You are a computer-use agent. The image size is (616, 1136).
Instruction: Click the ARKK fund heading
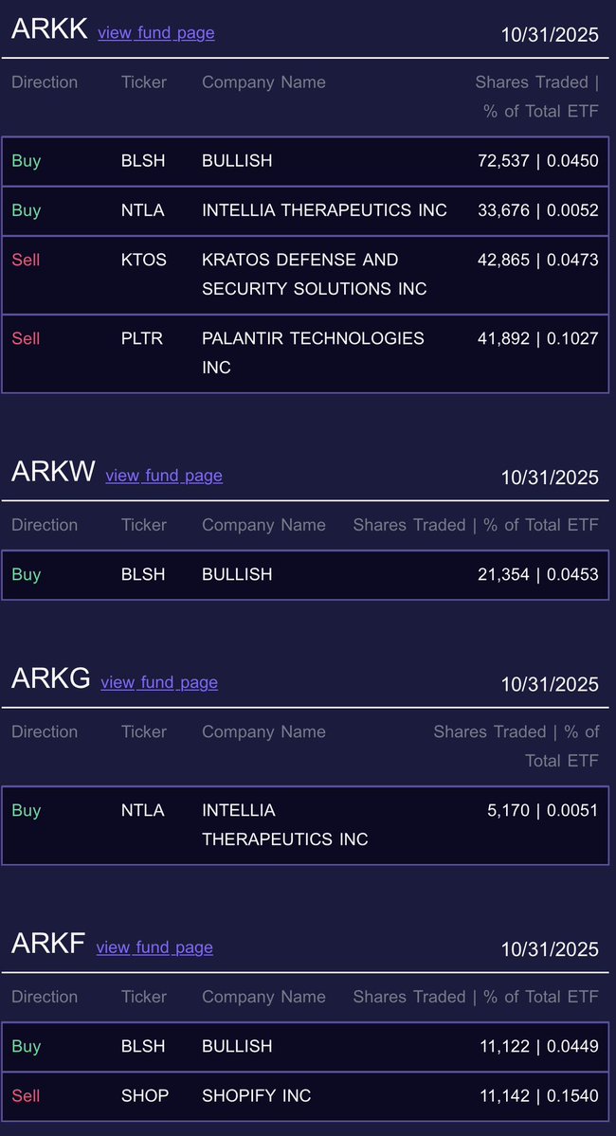(48, 29)
